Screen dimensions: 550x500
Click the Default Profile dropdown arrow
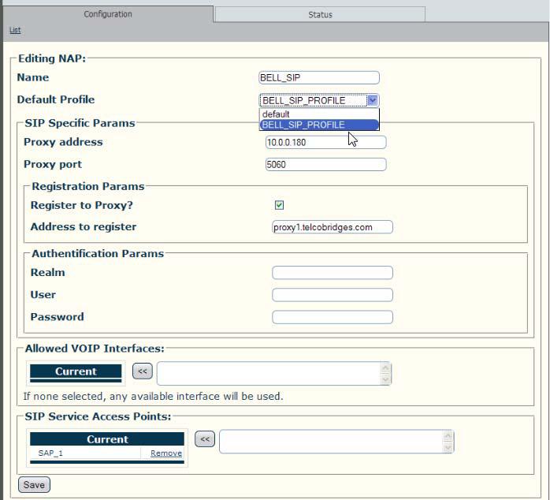click(x=373, y=100)
